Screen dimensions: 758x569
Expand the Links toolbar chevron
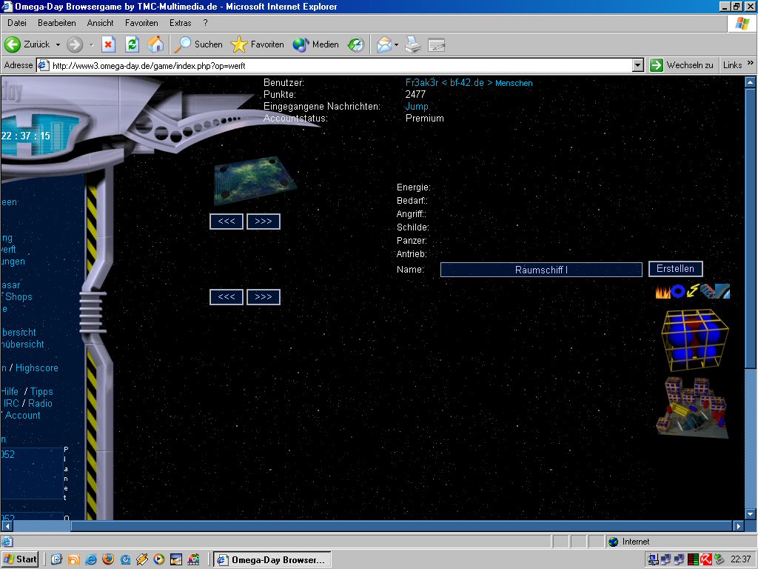tap(751, 64)
